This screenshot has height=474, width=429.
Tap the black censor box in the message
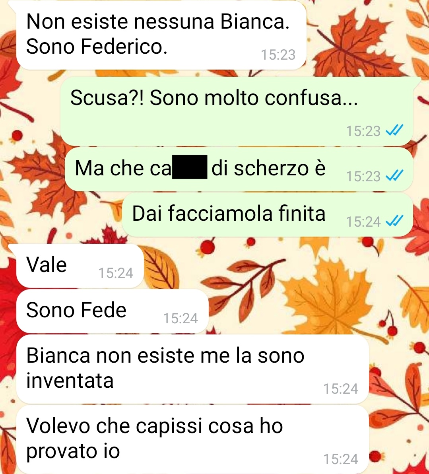(190, 167)
